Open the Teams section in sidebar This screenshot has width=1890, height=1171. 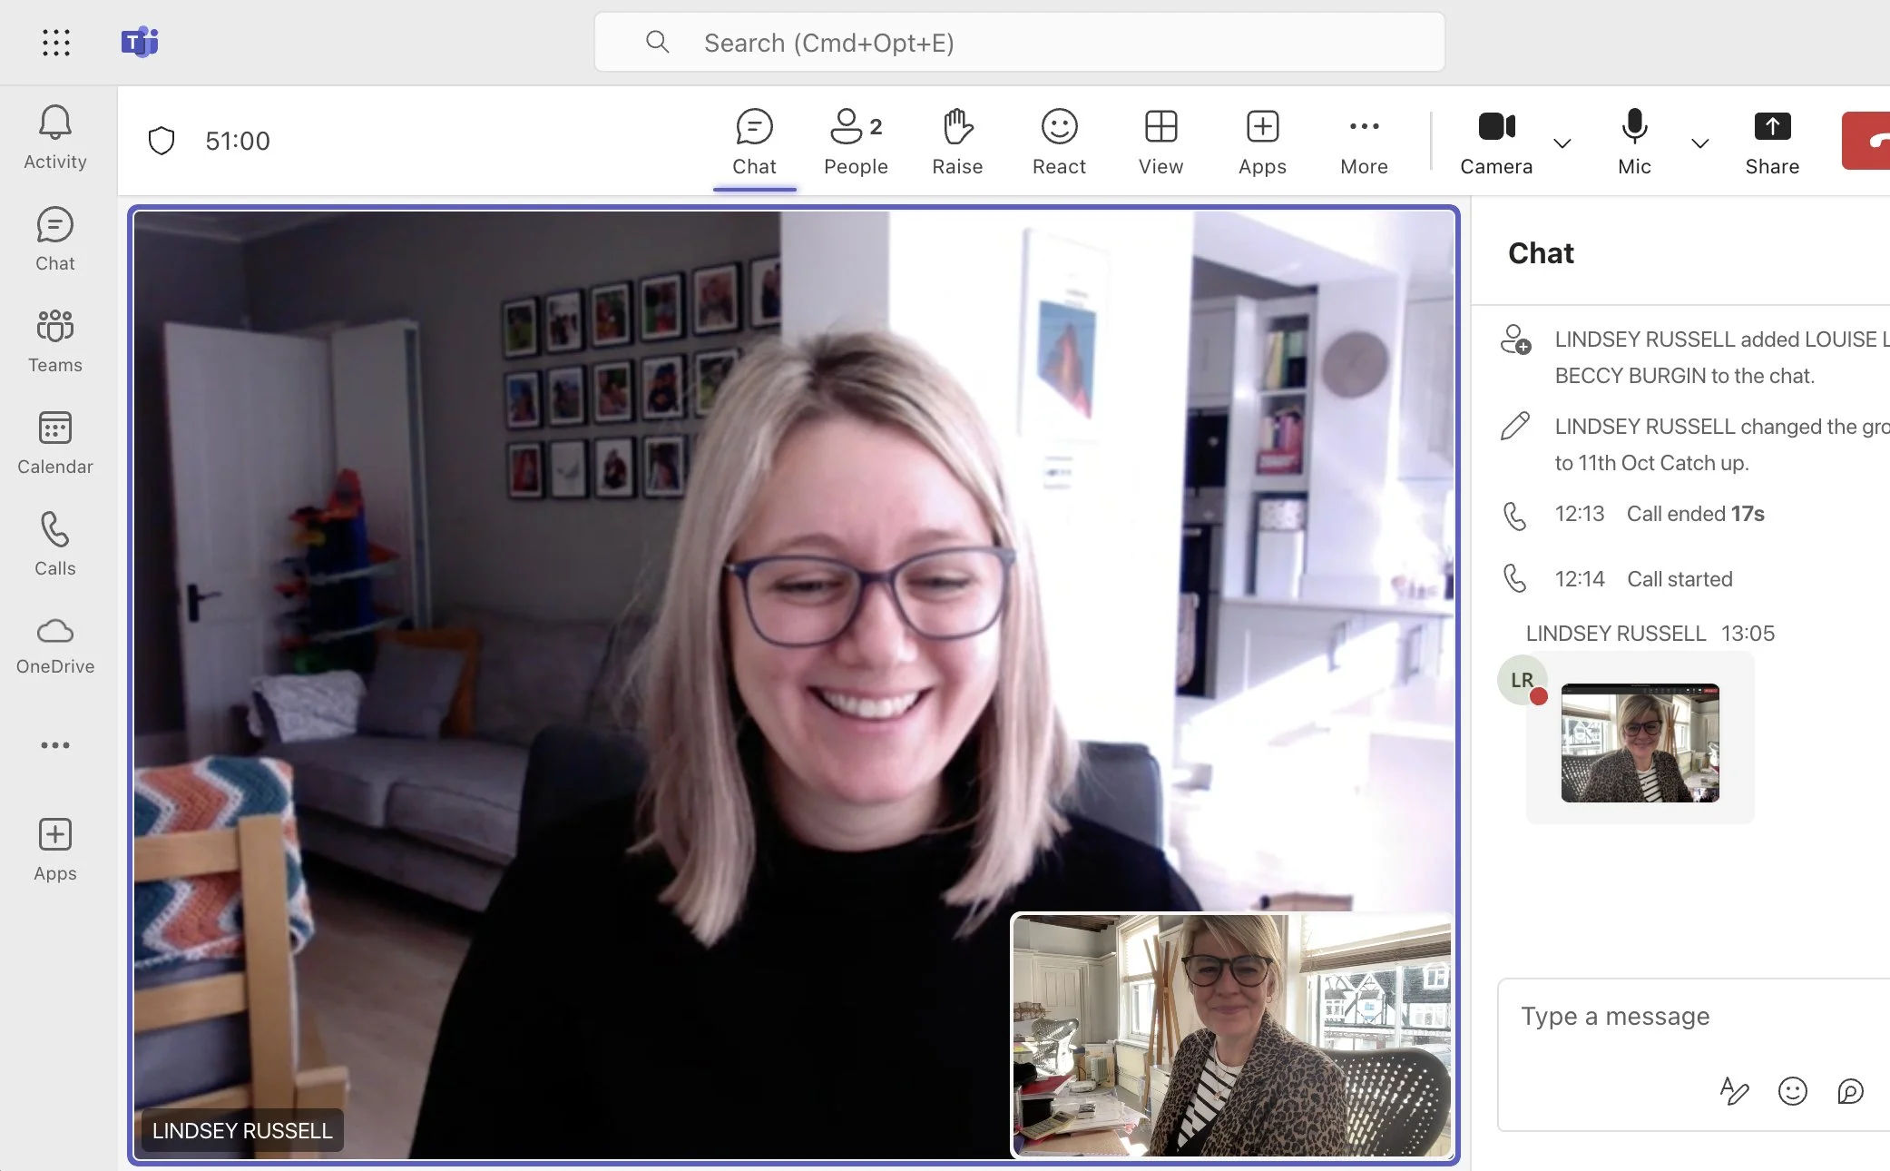click(54, 340)
